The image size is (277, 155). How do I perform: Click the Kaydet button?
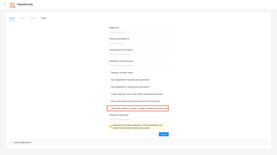164,134
